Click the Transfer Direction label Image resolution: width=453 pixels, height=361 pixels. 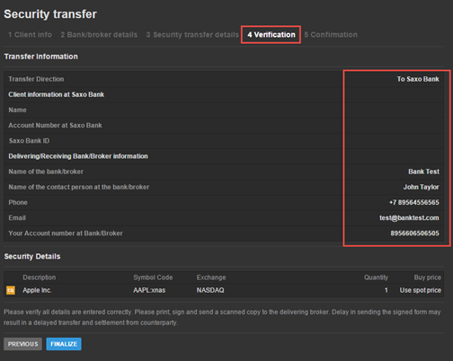pyautogui.click(x=36, y=79)
